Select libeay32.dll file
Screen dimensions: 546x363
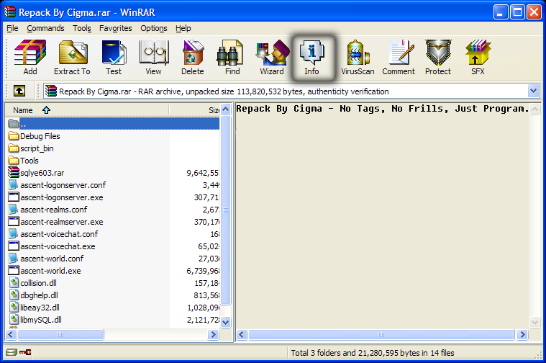34,308
